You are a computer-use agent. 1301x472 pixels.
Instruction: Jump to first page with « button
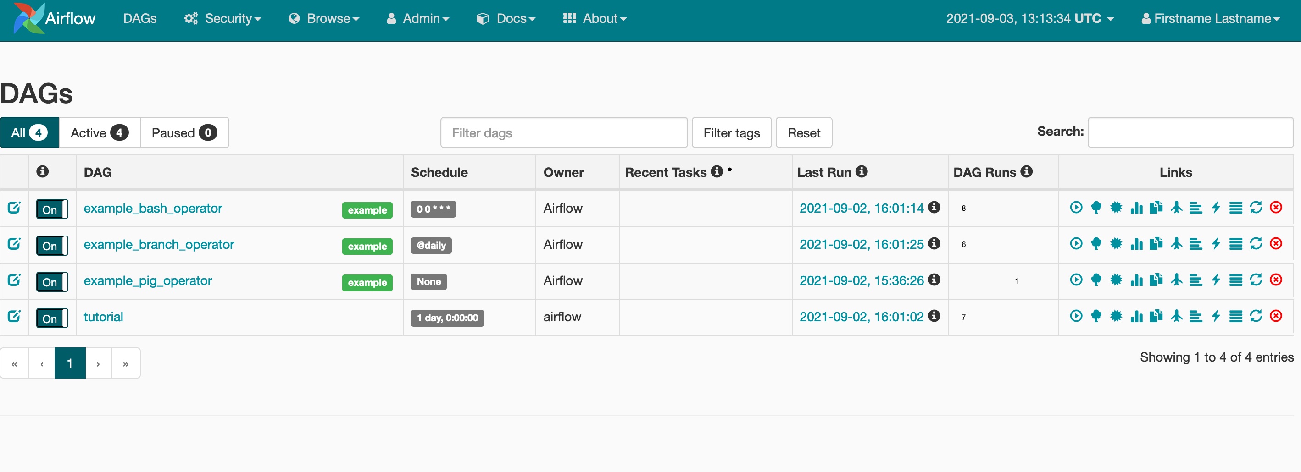14,362
